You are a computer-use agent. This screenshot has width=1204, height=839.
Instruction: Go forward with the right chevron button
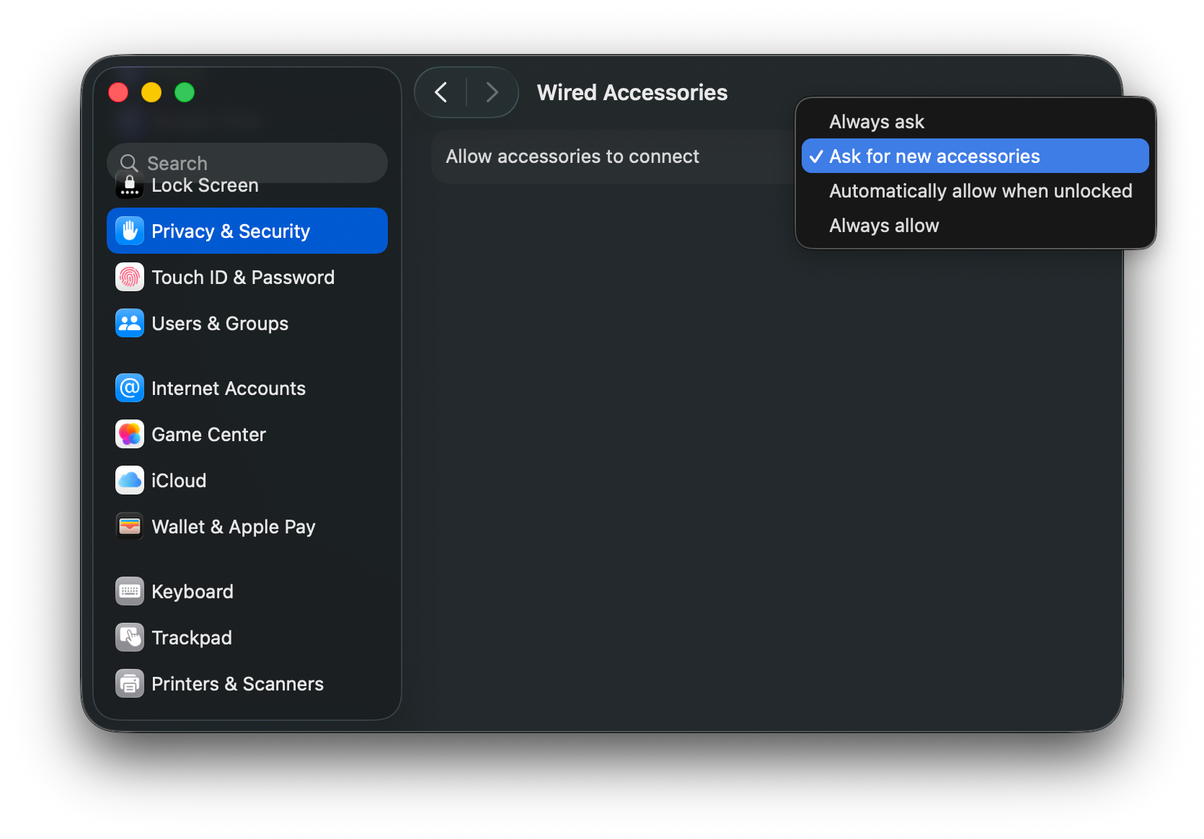coord(492,92)
